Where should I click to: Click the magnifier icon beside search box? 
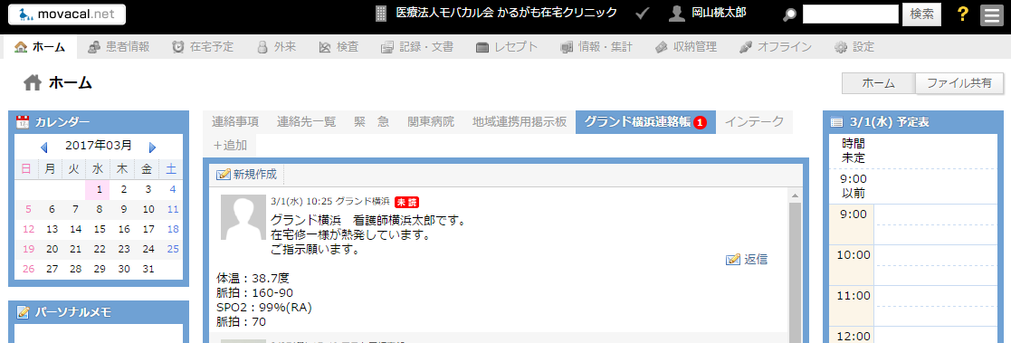(789, 14)
